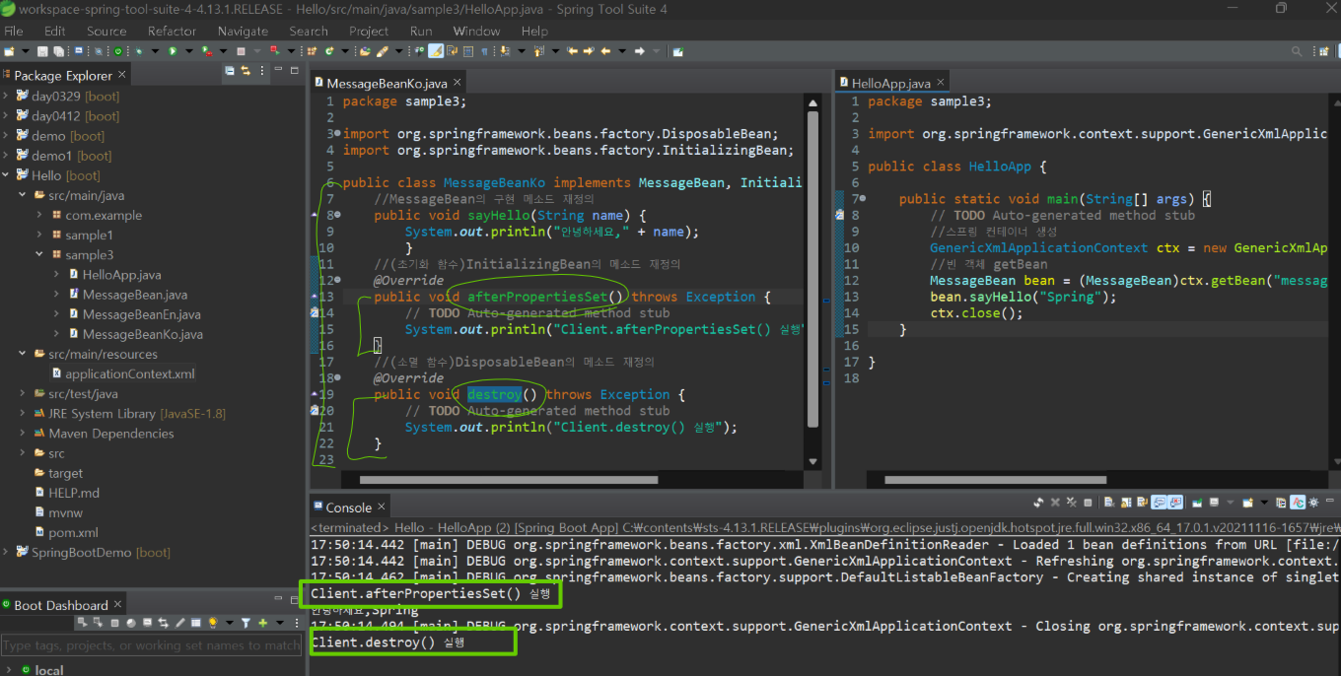
Task: Close the Console view tab
Action: pos(383,507)
